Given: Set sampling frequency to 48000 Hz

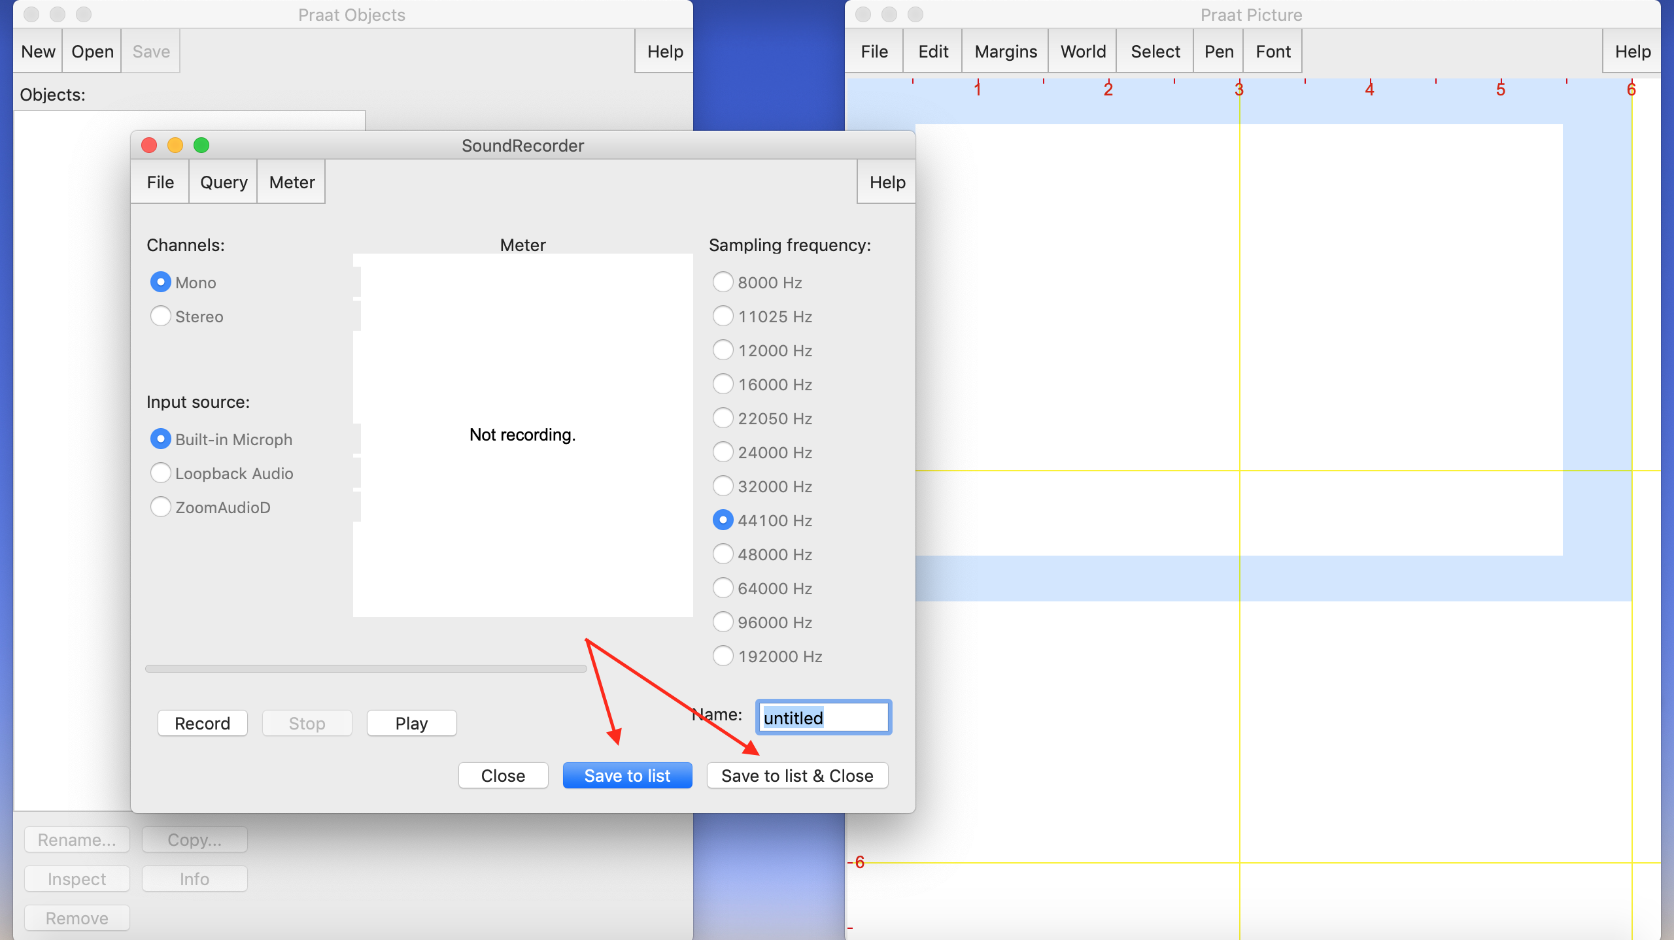Looking at the screenshot, I should click(x=723, y=554).
